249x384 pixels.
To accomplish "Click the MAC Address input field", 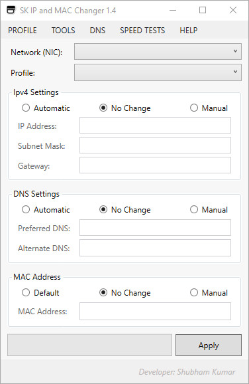I will 155,312.
